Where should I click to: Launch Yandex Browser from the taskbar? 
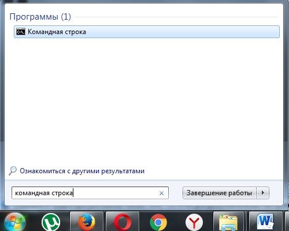(x=194, y=222)
